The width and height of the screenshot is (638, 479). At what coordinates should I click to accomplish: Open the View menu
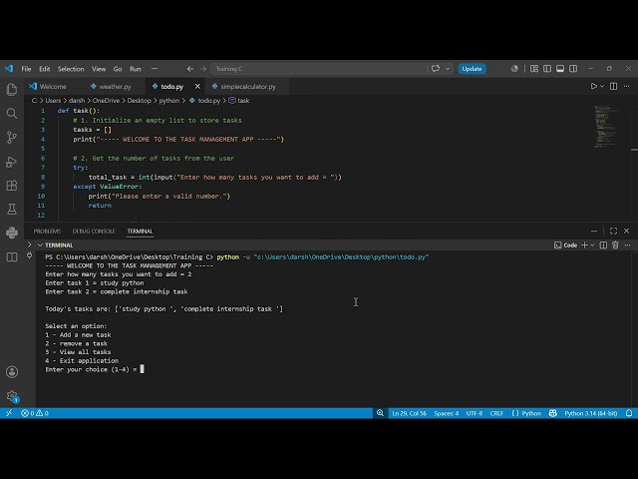tap(99, 69)
